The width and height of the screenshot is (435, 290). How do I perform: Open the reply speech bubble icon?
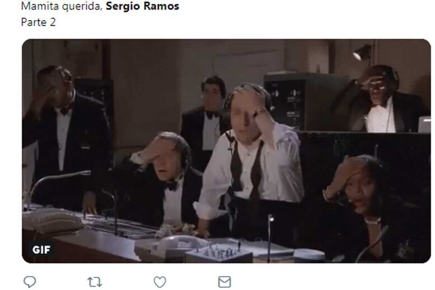coord(30,282)
